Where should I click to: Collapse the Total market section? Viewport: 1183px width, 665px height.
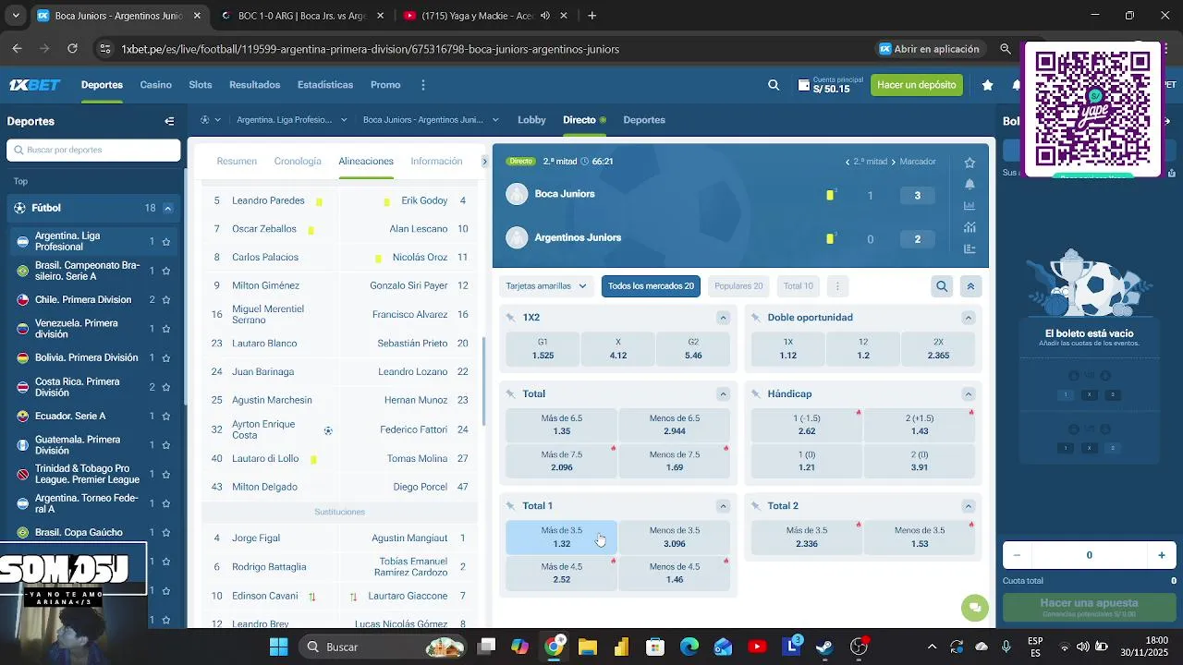pyautogui.click(x=723, y=394)
